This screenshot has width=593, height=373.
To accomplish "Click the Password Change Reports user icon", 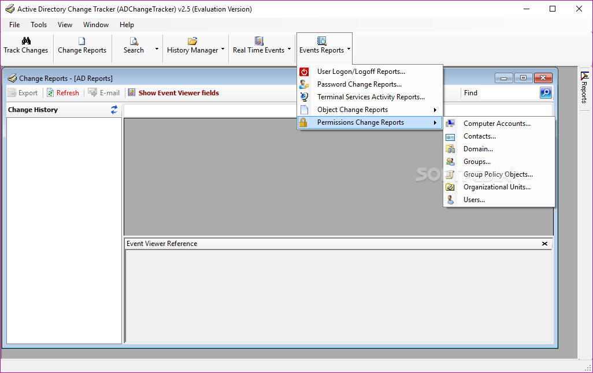I will pyautogui.click(x=304, y=84).
